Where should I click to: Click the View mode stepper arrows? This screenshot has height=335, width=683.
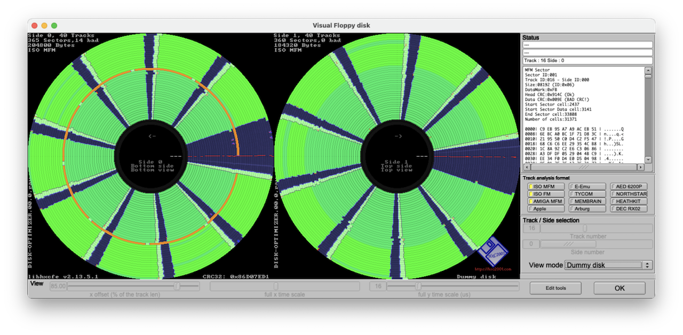pos(646,265)
